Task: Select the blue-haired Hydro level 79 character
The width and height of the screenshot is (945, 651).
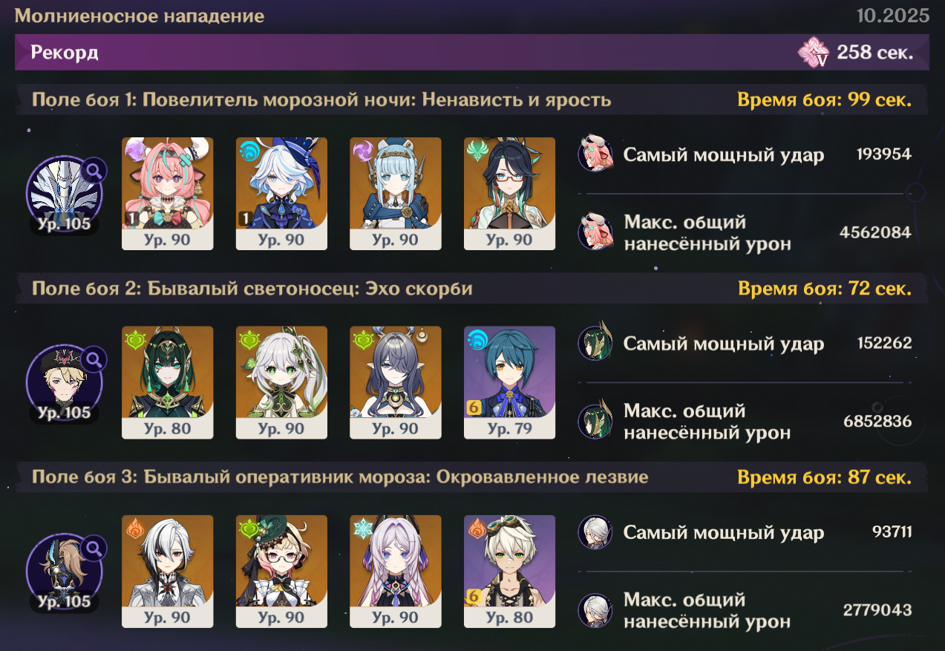Action: click(x=509, y=382)
